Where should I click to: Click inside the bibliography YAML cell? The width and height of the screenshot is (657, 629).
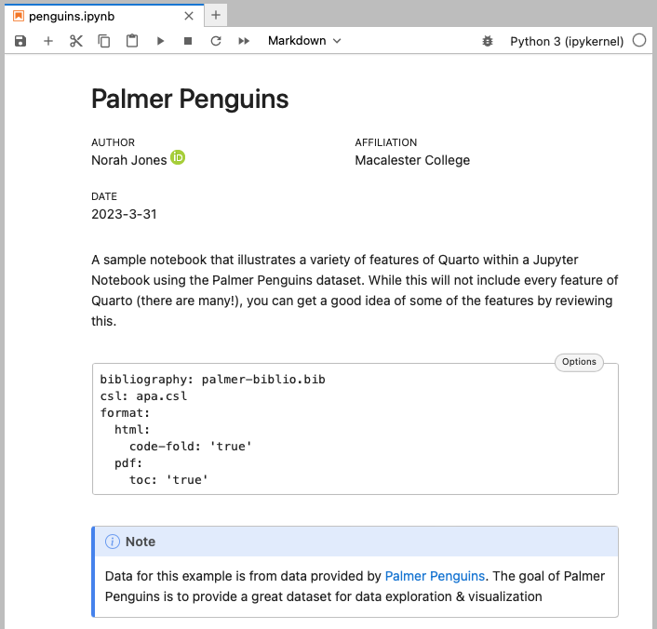point(354,429)
